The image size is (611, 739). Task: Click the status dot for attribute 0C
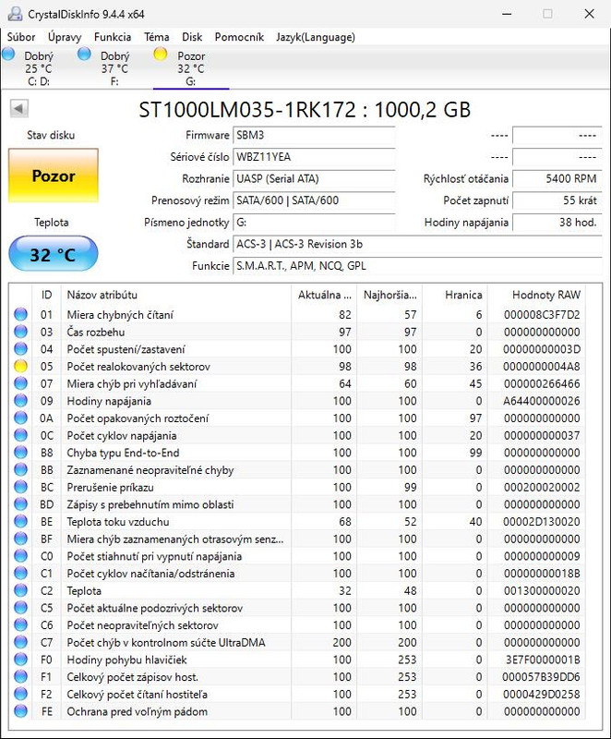pyautogui.click(x=20, y=435)
